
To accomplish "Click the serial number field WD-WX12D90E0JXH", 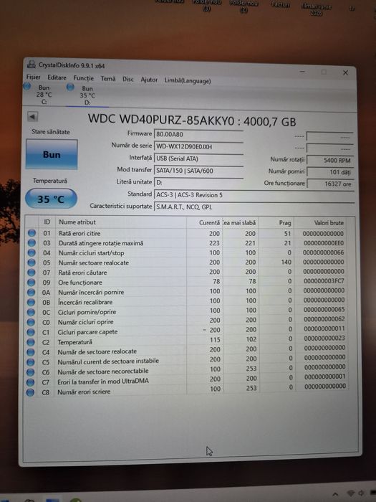I will [198, 146].
